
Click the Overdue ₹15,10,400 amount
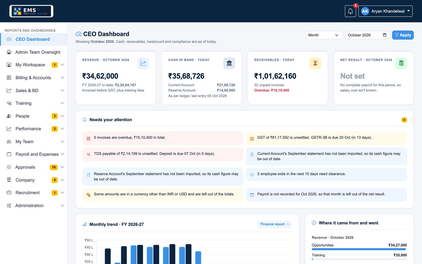click(272, 90)
